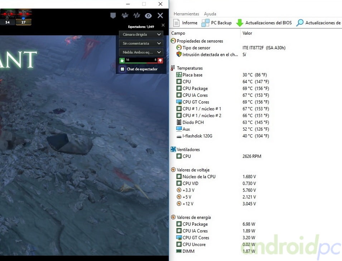This screenshot has width=342, height=261.
Task: Toggle the Chat de espectador checkbox
Action: coord(122,69)
